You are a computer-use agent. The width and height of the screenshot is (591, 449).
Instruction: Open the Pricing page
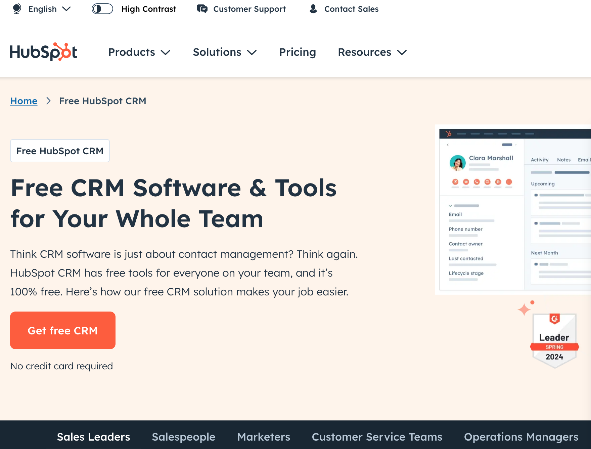click(x=298, y=52)
